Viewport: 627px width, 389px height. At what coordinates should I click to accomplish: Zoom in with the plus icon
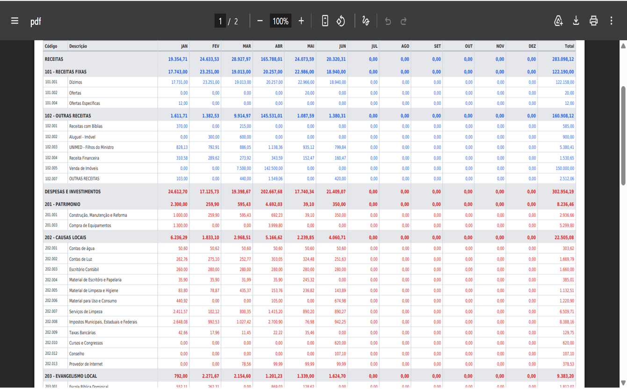(x=301, y=21)
